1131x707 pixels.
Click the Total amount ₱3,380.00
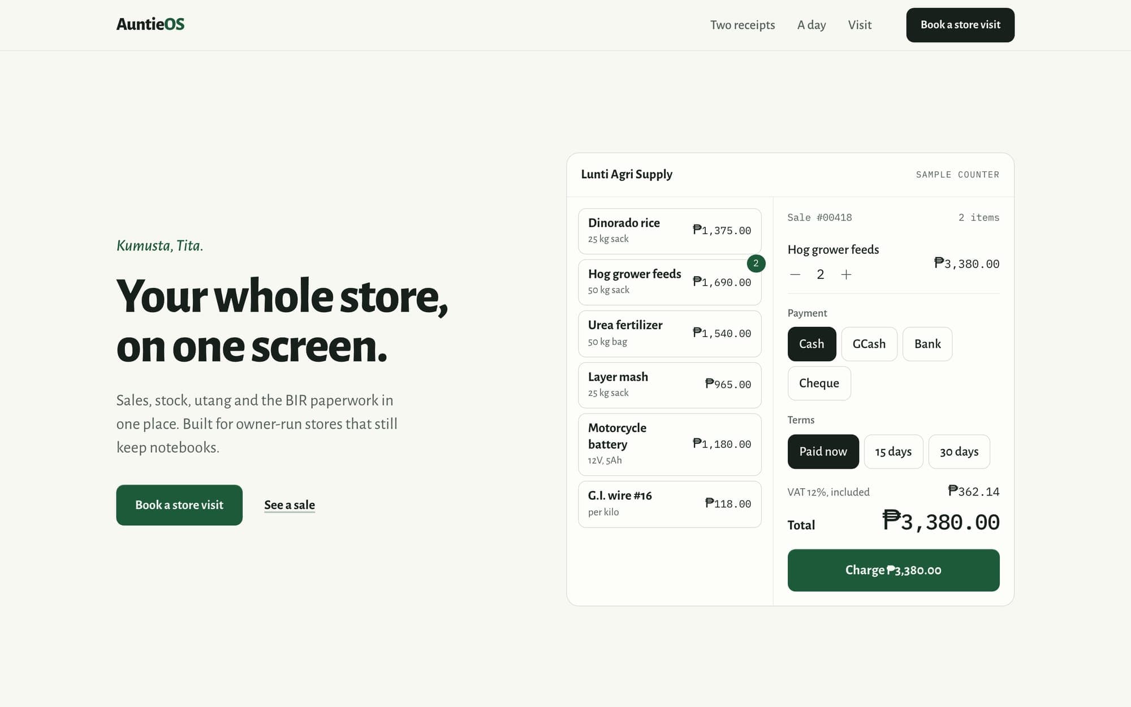(x=941, y=522)
